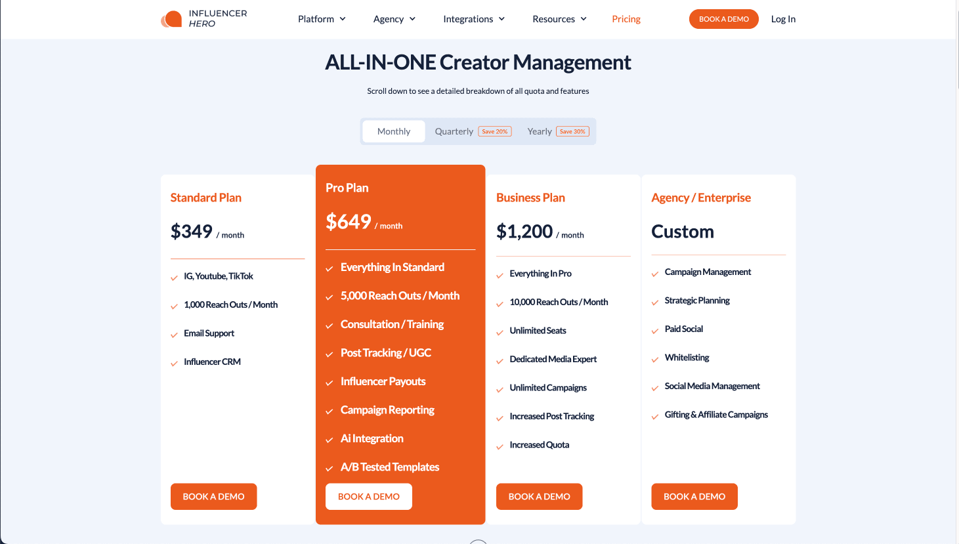Go to the Pricing page link

coord(626,19)
